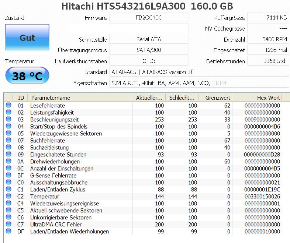The image size is (290, 243).
Task: Click status orb for Leistungsfähigkeit row
Action: click(x=8, y=112)
